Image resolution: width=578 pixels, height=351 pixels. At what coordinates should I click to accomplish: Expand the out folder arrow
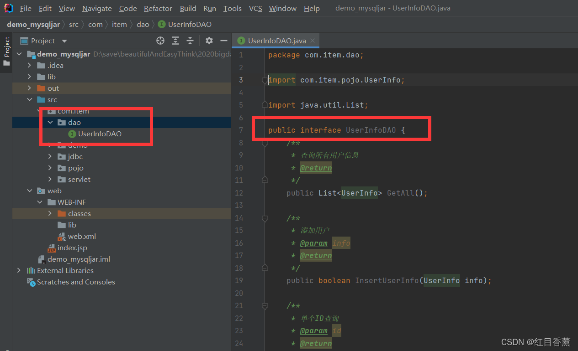click(x=30, y=88)
